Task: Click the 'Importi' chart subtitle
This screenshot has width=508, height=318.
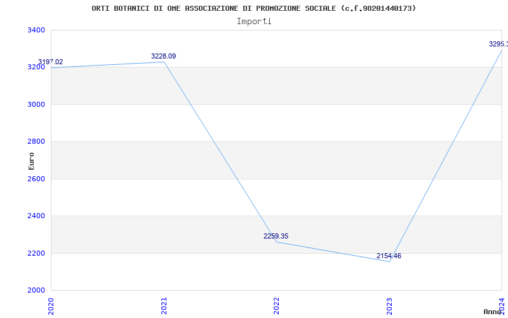Action: click(254, 22)
